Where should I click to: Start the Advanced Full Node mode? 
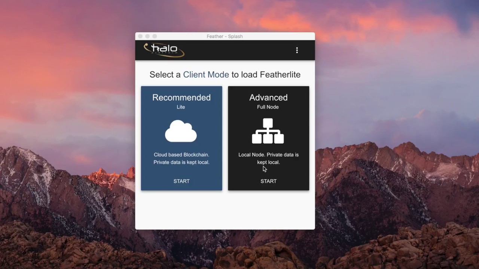[x=269, y=181]
